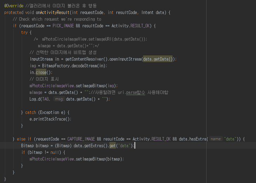256x183 pixels.
Task: Select the onActivityResult method name
Action: tap(53, 13)
